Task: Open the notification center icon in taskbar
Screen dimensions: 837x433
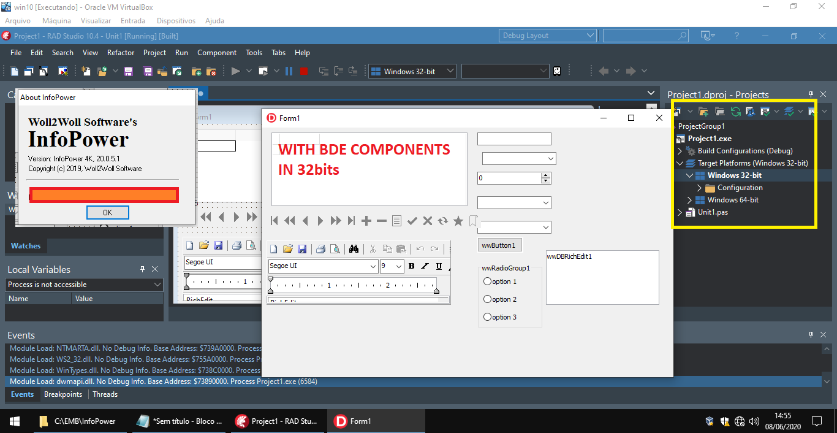Action: [x=817, y=421]
